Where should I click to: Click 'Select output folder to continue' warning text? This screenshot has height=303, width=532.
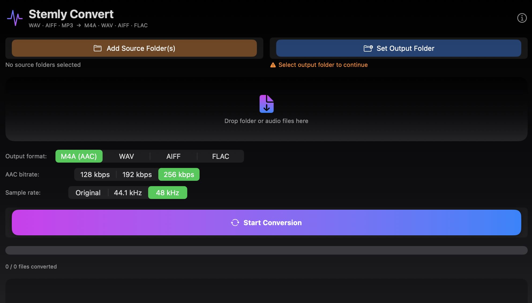[323, 65]
